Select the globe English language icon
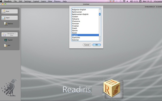This screenshot has height=101, width=162. tap(6, 40)
